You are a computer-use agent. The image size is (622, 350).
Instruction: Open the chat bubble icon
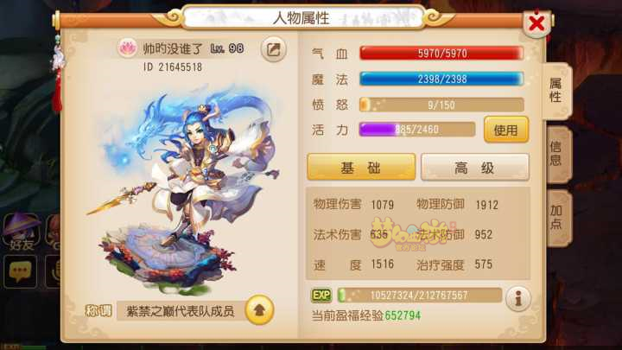20,271
